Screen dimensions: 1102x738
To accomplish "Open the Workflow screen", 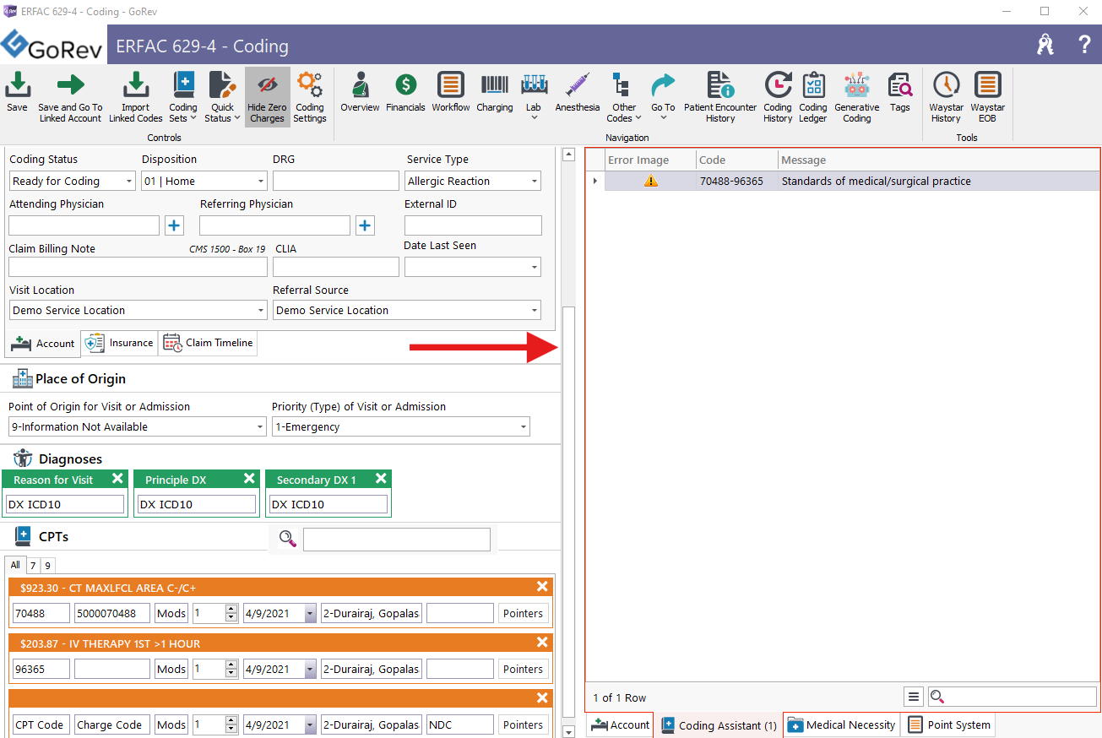I will coord(451,92).
